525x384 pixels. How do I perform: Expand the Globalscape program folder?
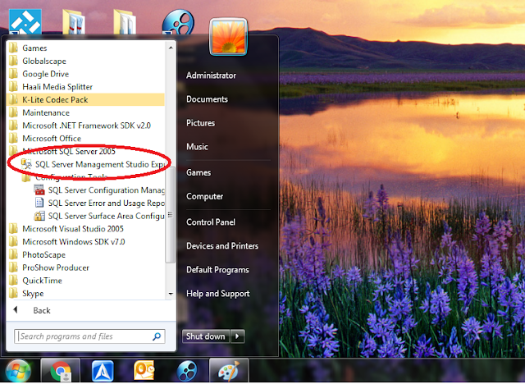[85, 61]
